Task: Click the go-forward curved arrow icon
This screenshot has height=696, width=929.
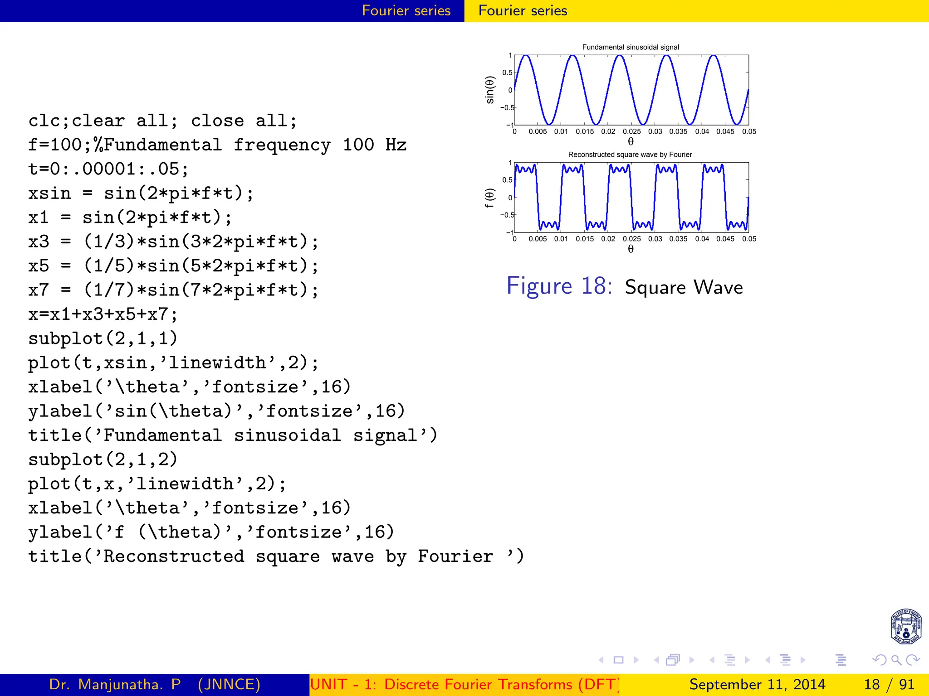Action: 913,660
